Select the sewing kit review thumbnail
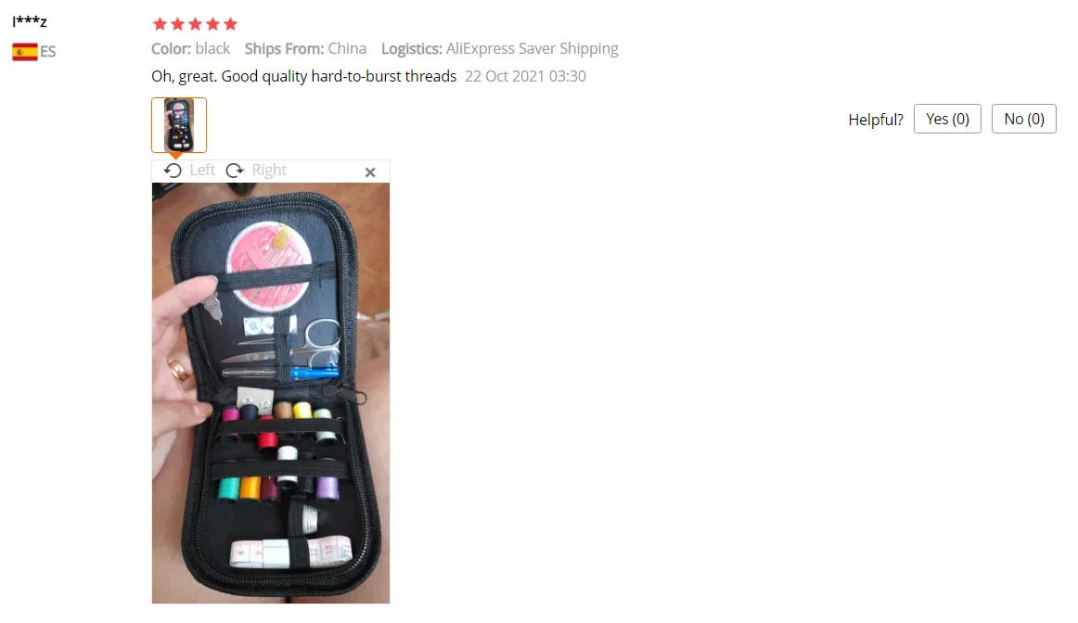Screen dimensions: 1078x623 (x=179, y=125)
